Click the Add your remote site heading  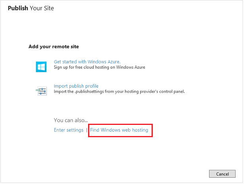(x=54, y=47)
